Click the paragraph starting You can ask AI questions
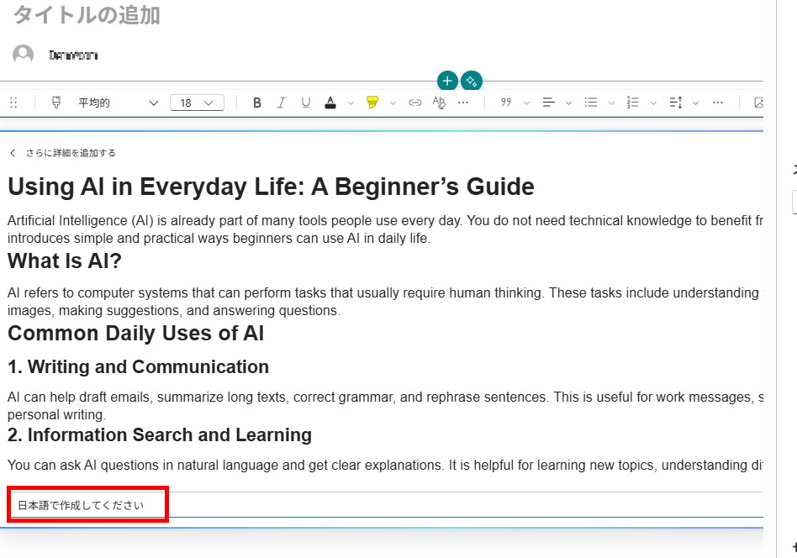The height and width of the screenshot is (558, 797). [385, 465]
